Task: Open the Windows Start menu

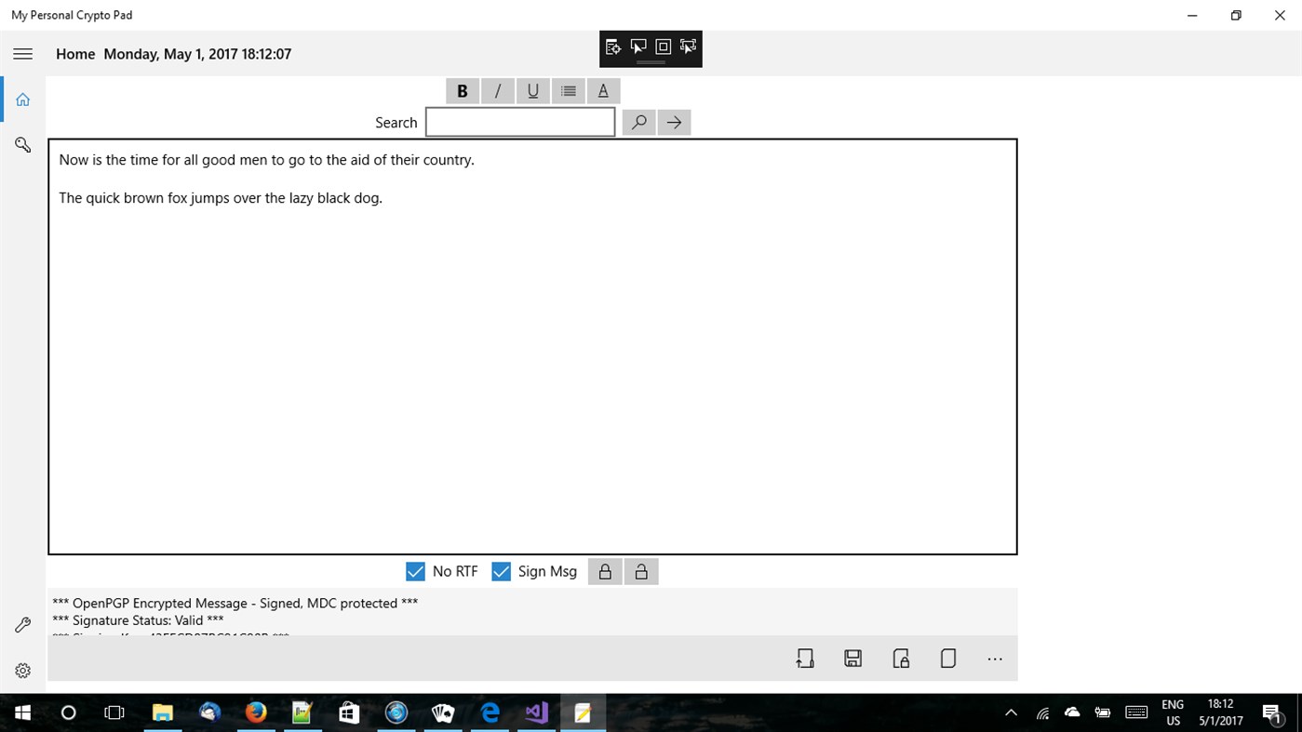Action: [21, 712]
